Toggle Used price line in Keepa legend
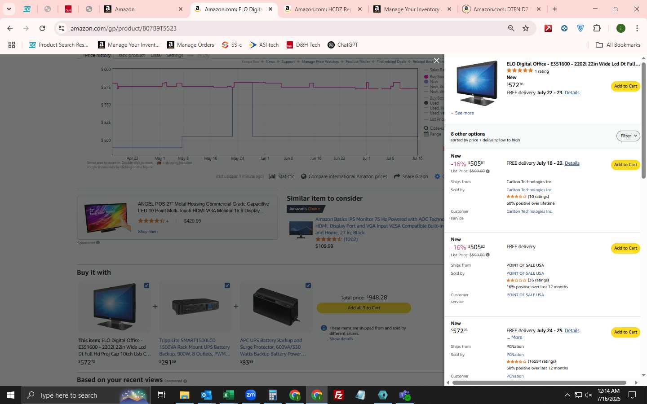Viewport: 647px width, 404px height. click(x=431, y=103)
